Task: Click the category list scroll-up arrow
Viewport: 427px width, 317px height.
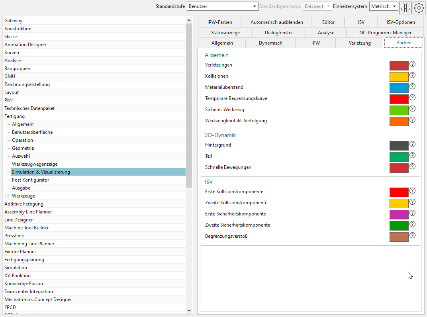Action: click(189, 20)
